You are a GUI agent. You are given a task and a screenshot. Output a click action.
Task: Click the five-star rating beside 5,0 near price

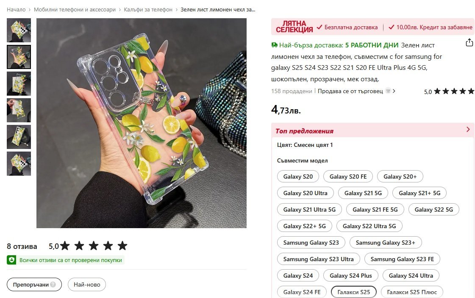[454, 91]
